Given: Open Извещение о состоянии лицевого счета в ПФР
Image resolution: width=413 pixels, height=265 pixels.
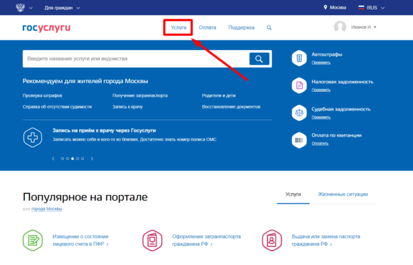Looking at the screenshot, I should coord(81,240).
